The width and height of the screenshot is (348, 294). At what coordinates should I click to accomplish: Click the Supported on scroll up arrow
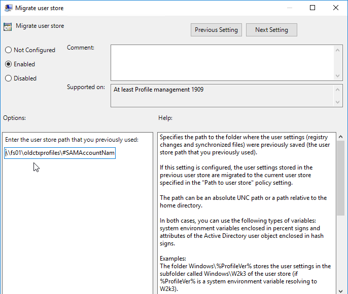(337, 90)
